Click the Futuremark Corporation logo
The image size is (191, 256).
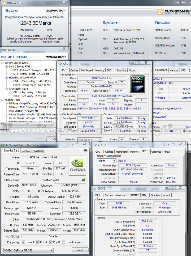point(174,12)
